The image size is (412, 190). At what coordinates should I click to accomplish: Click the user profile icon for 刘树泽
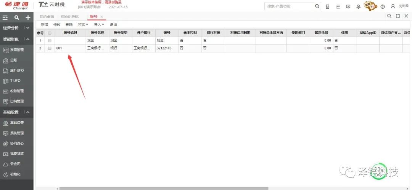[393, 6]
